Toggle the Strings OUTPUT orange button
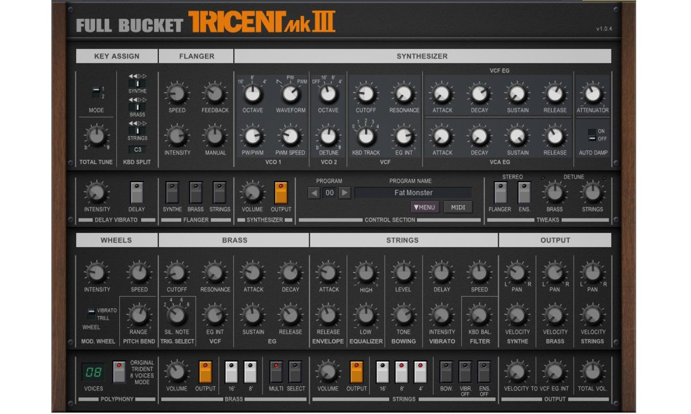Image resolution: width=691 pixels, height=414 pixels. click(356, 372)
